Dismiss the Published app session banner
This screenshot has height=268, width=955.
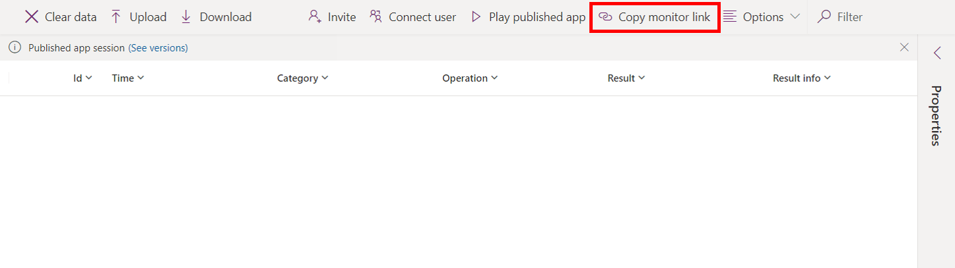[x=904, y=47]
